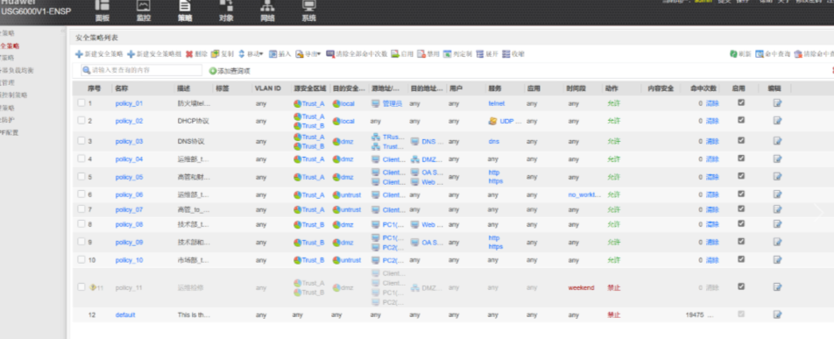The height and width of the screenshot is (339, 834).
Task: Click the 源安全区域 column header
Action: pos(309,88)
